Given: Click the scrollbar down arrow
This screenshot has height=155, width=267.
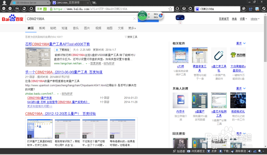Looking at the screenshot, I should [265, 146].
